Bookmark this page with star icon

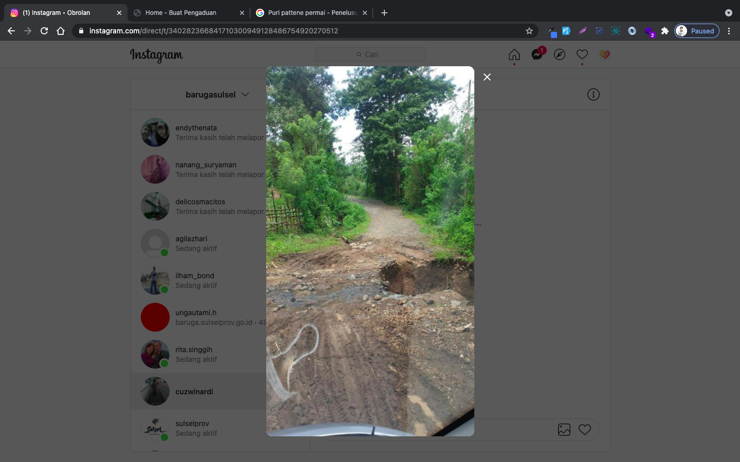(x=529, y=31)
